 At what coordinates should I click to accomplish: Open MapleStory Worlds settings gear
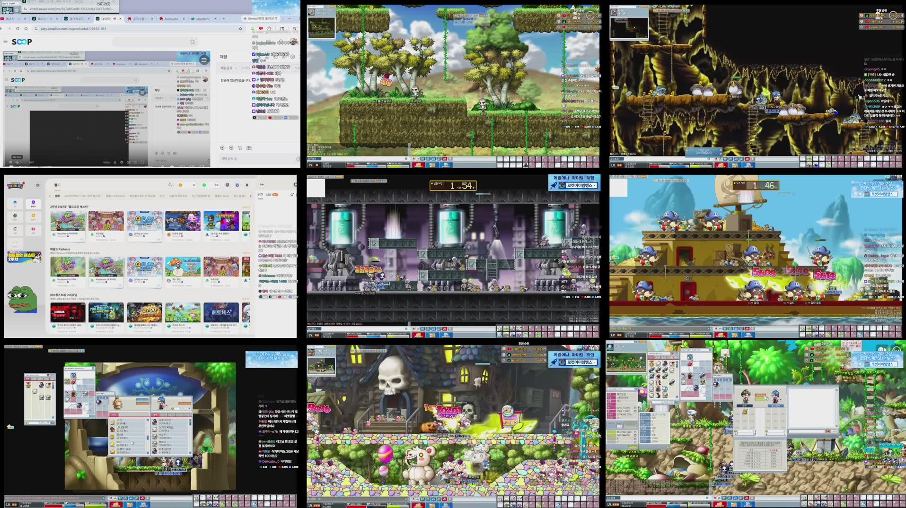click(x=38, y=185)
